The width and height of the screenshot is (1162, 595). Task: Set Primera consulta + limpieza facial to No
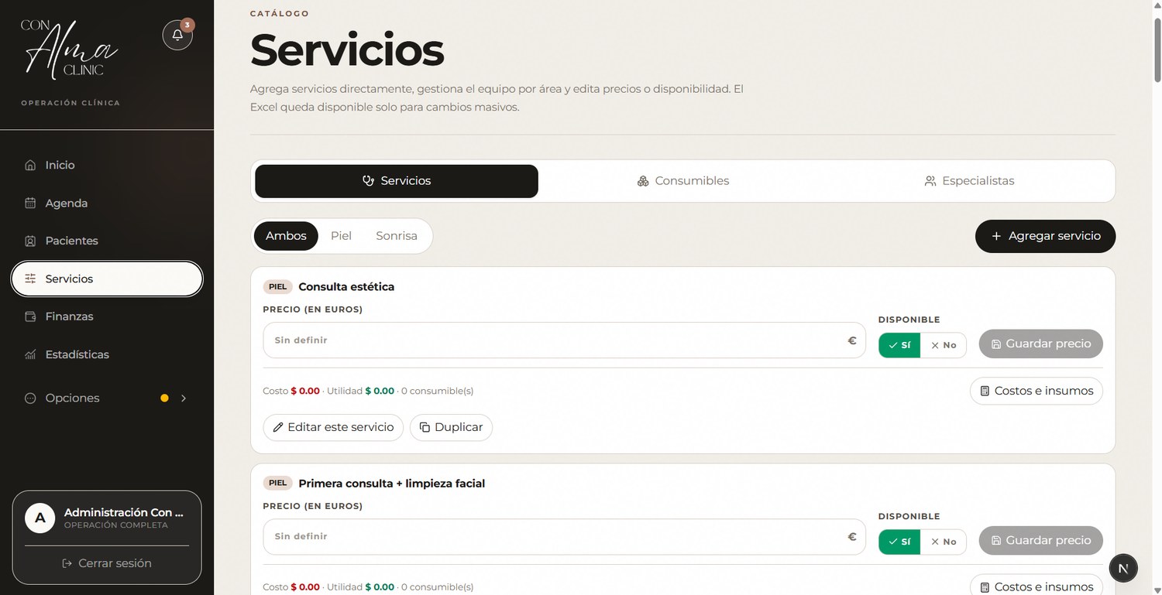(944, 542)
